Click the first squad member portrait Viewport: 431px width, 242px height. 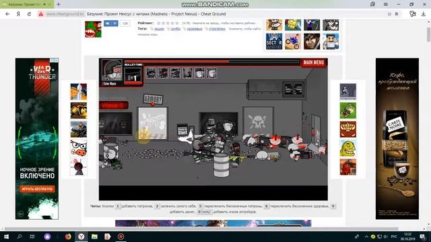[151, 73]
